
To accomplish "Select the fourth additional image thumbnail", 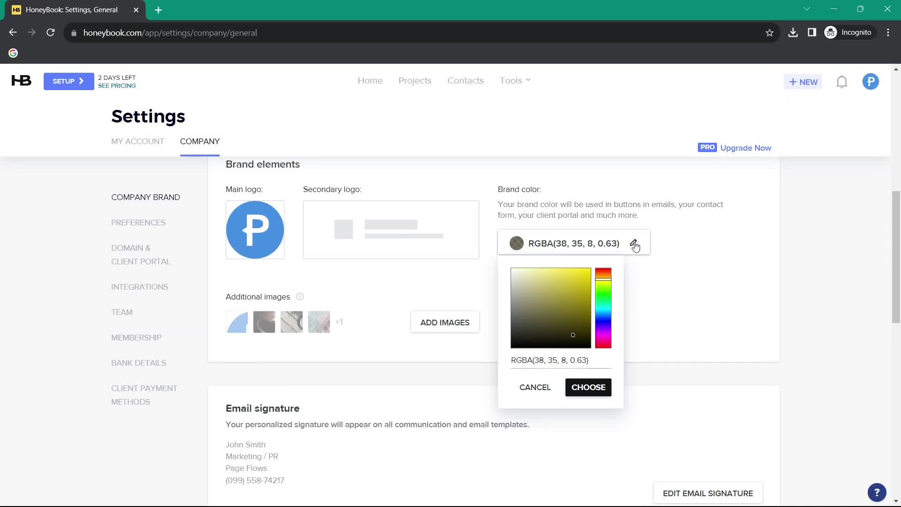I will click(319, 322).
